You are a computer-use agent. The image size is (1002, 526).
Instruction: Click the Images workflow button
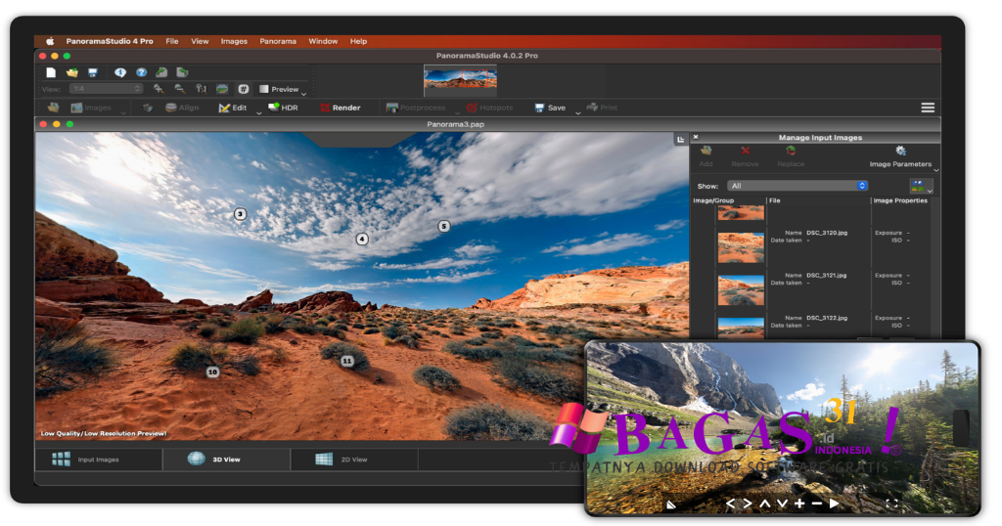[91, 108]
